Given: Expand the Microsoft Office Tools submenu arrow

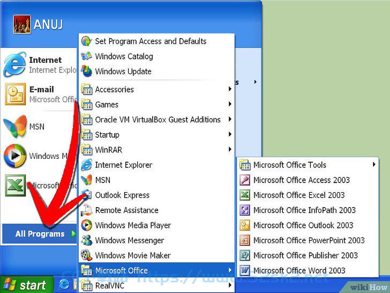Looking at the screenshot, I should (x=374, y=164).
